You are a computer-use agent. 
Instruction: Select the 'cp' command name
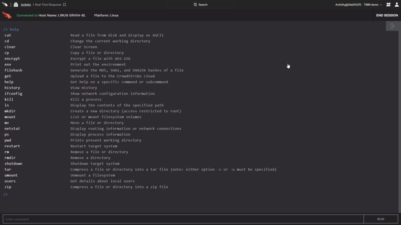[7, 53]
